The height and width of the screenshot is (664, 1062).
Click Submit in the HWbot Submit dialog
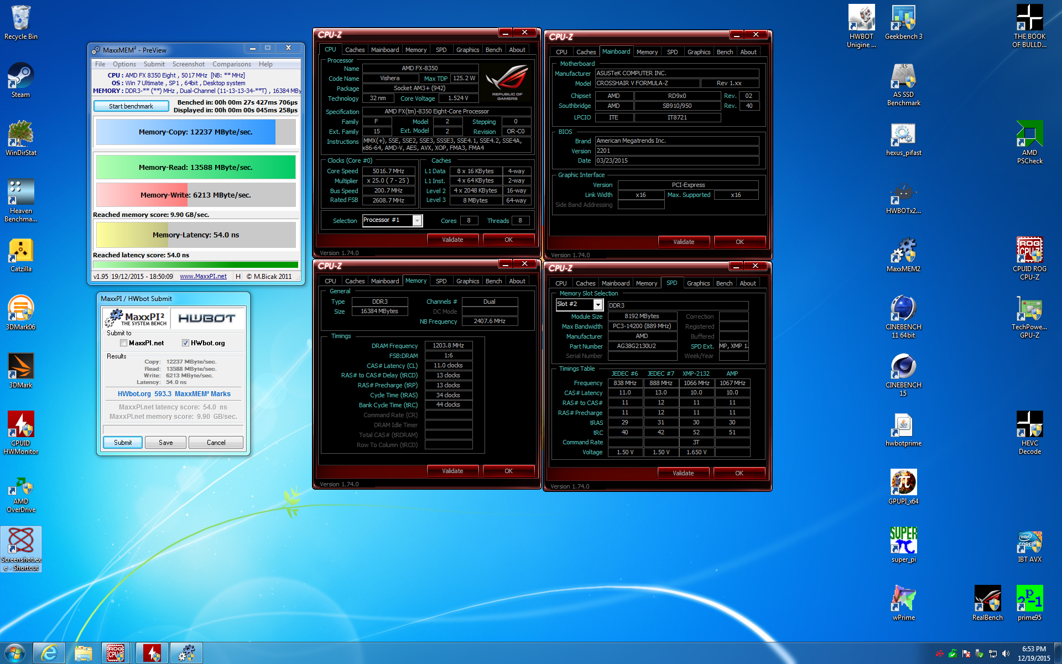(x=123, y=443)
